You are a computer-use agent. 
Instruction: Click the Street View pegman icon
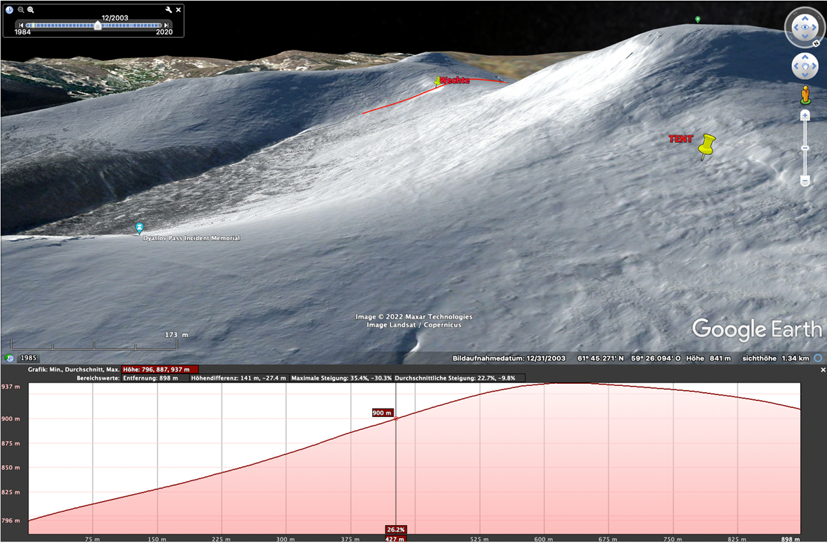tap(804, 95)
